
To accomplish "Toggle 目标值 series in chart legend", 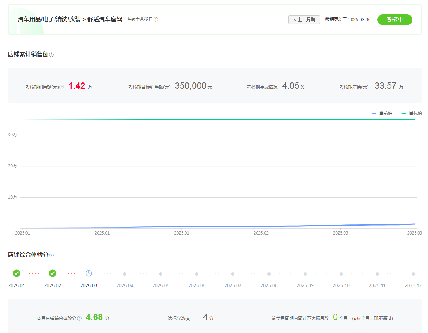I will pyautogui.click(x=412, y=113).
